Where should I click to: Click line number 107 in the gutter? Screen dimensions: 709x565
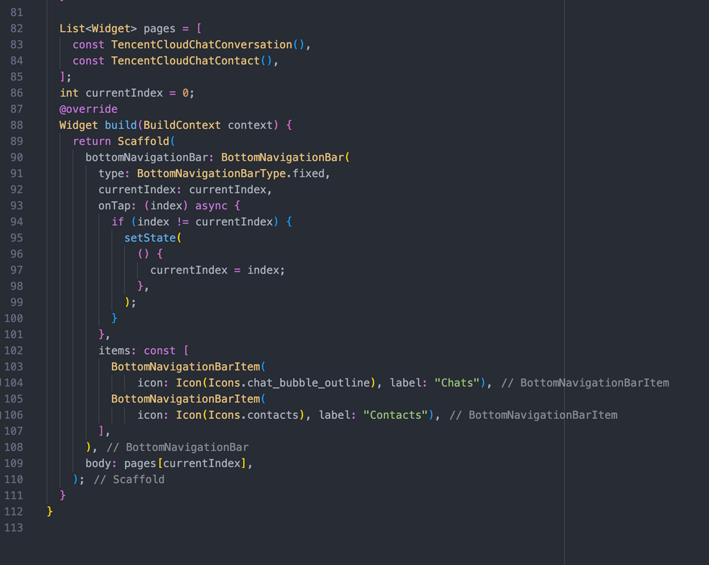pyautogui.click(x=14, y=431)
